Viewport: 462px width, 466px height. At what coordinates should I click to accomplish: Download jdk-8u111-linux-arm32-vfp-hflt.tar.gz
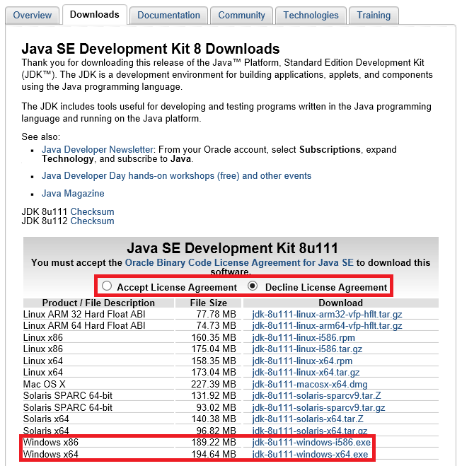[x=327, y=315]
